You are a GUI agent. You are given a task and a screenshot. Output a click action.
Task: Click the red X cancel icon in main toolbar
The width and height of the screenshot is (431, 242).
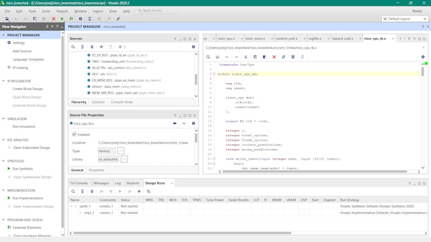[54, 18]
